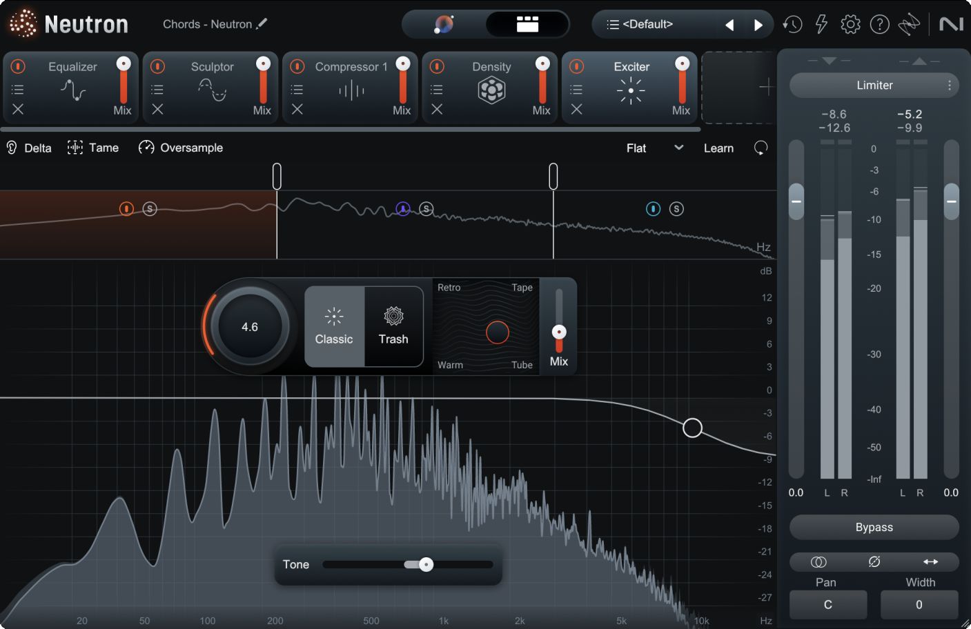
Task: Bypass the Equalizer module with its power toggle
Action: pos(17,66)
